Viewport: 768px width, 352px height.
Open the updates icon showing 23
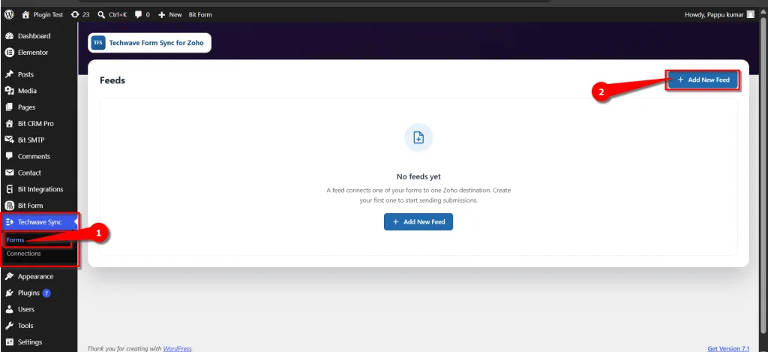tap(74, 15)
